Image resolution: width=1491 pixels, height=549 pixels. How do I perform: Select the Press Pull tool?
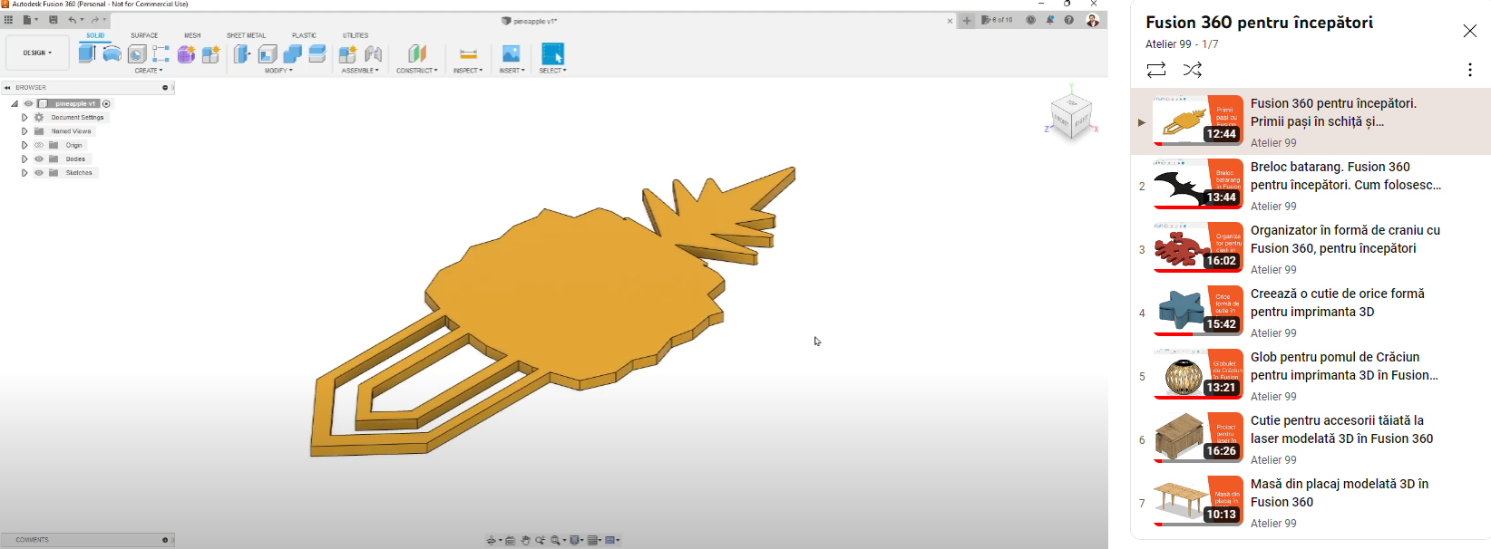(x=242, y=54)
